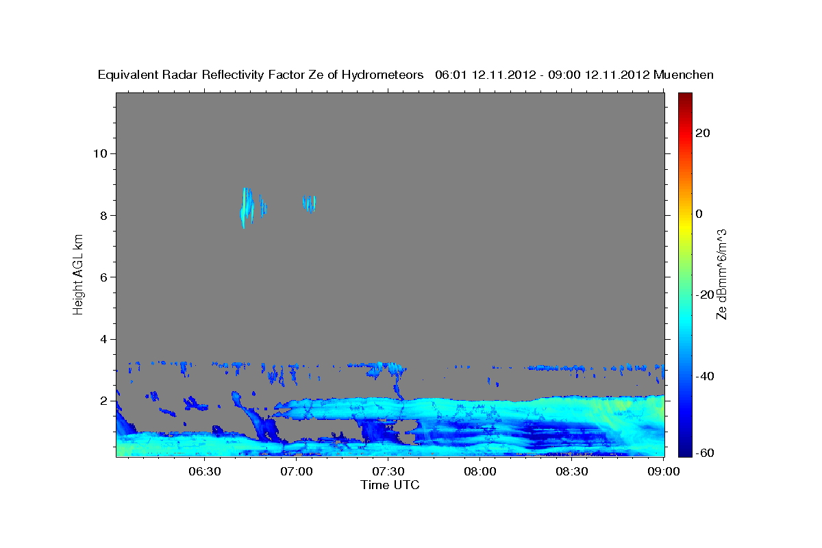Image resolution: width=822 pixels, height=548 pixels.
Task: Click the small cloud echo near 8 km at 07:05
Action: [309, 203]
